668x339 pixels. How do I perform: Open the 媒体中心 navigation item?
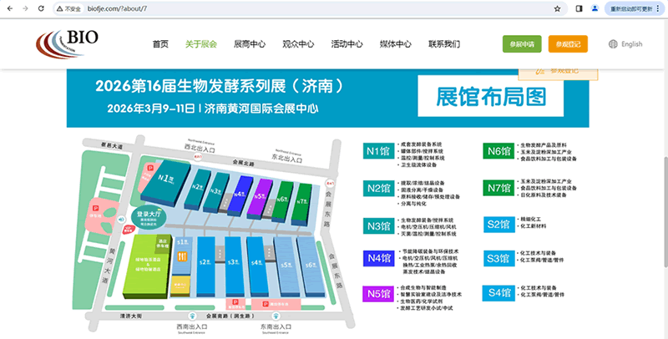point(395,44)
